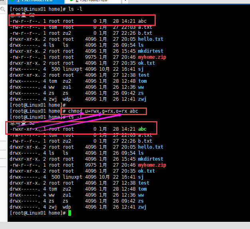This screenshot has height=229, width=250.
Task: Click blue ww directory name before chmod
Action: [x=141, y=87]
